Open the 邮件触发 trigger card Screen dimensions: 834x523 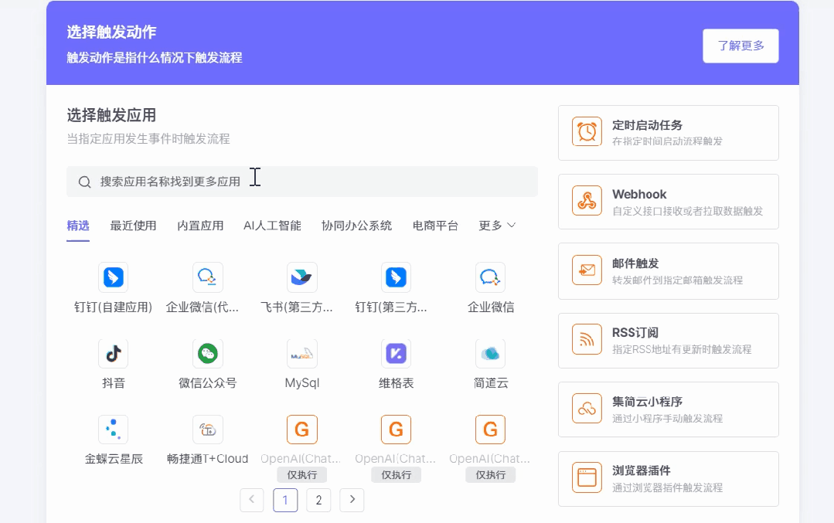coord(668,271)
